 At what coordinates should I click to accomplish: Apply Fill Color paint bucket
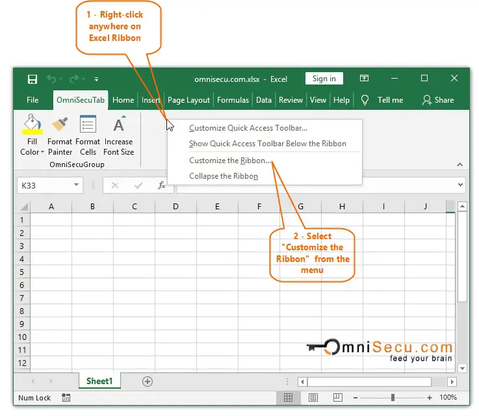coord(32,125)
